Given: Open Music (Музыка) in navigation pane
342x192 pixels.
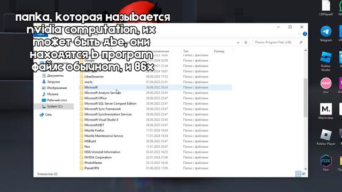Looking at the screenshot, I should point(50,94).
